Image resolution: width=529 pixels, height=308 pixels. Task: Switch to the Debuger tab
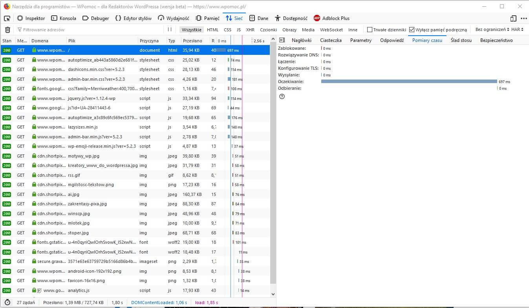point(96,18)
